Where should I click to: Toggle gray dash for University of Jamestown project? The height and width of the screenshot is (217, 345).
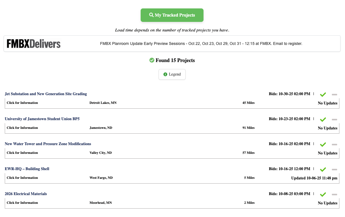point(334,120)
